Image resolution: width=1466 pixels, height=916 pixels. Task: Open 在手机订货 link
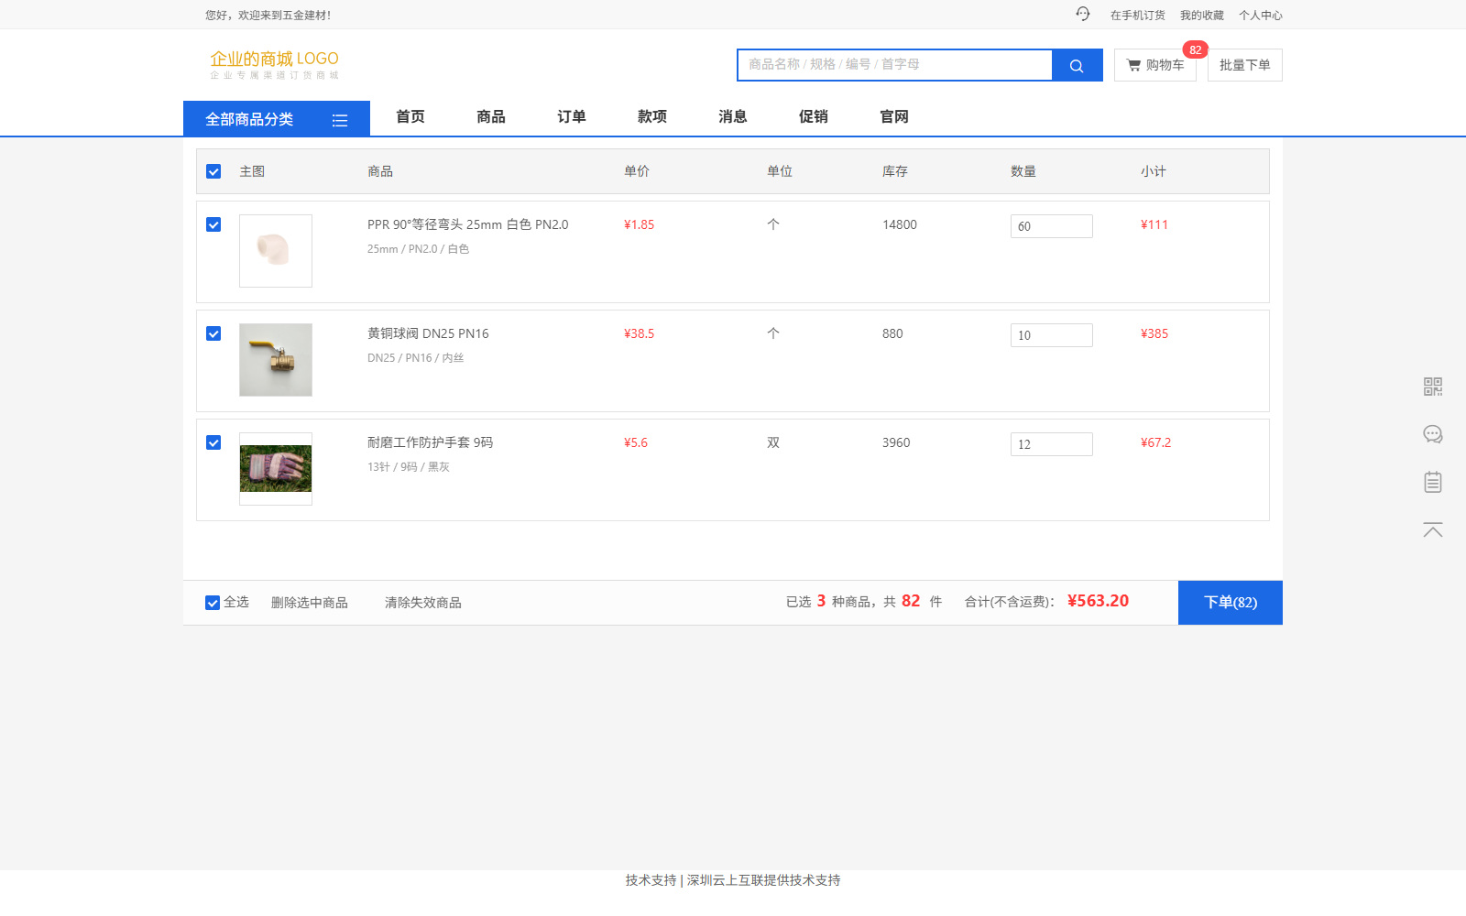pyautogui.click(x=1138, y=15)
